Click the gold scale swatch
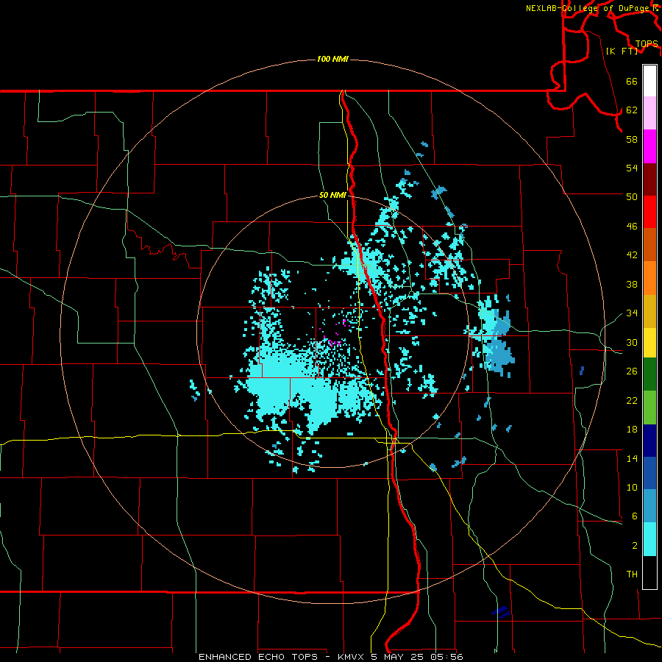662x662 pixels. point(649,311)
